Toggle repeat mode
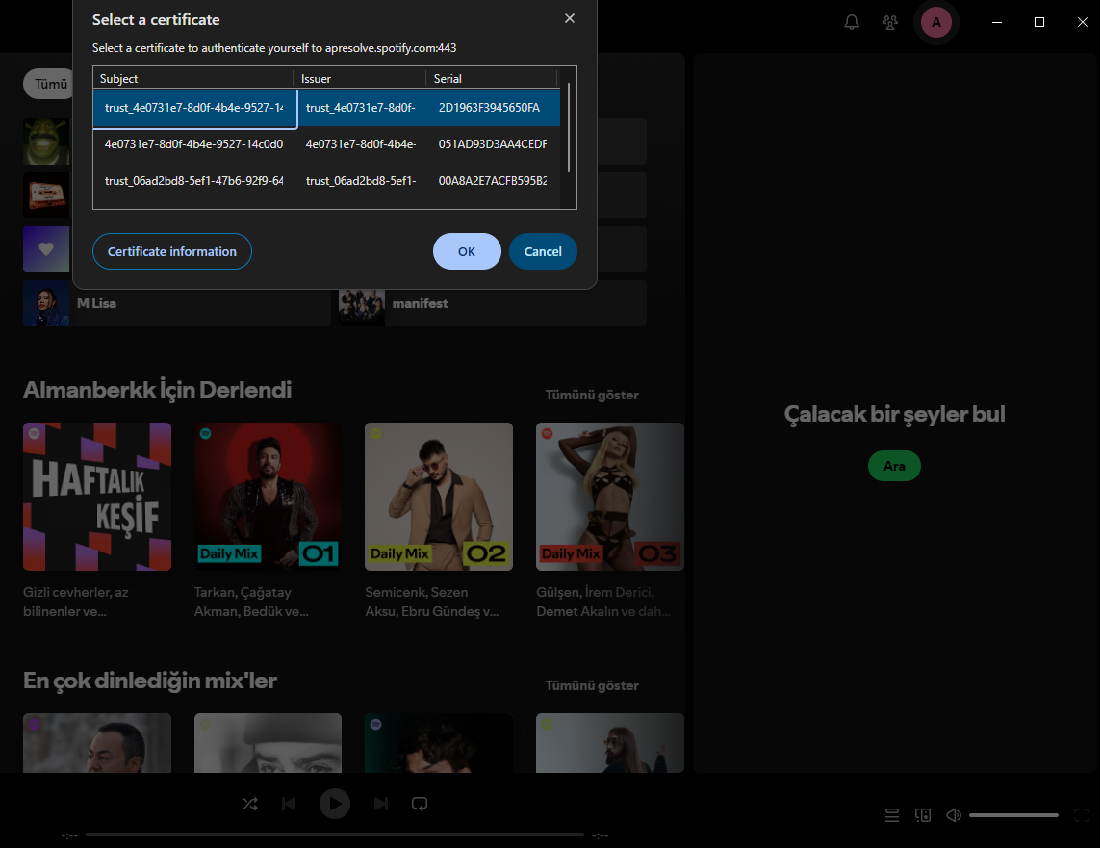 [420, 804]
